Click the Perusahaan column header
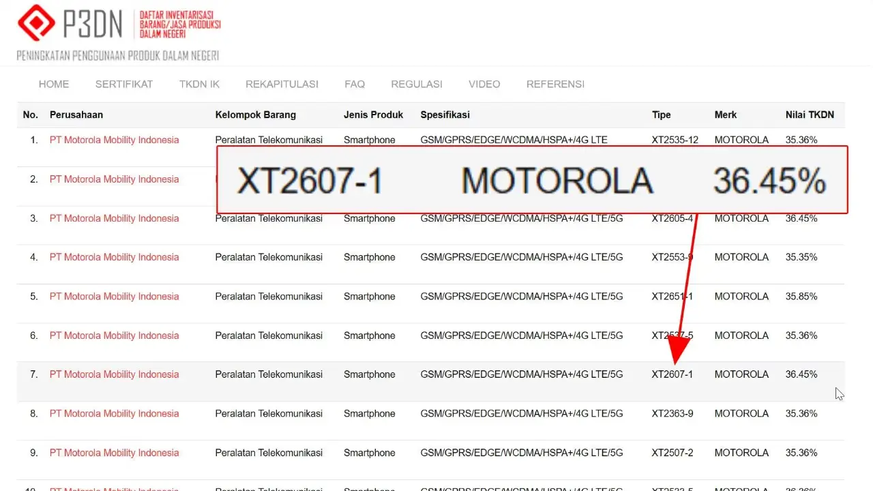This screenshot has height=491, width=873. click(76, 115)
